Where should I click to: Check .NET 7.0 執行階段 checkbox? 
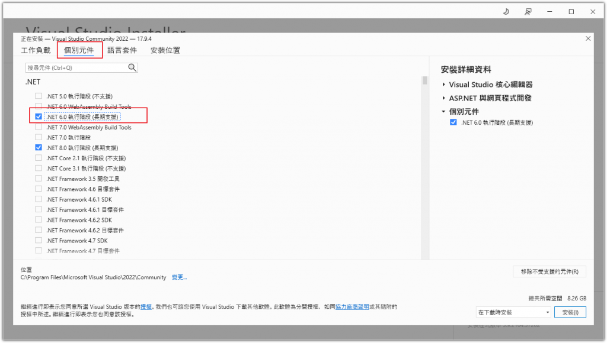39,137
